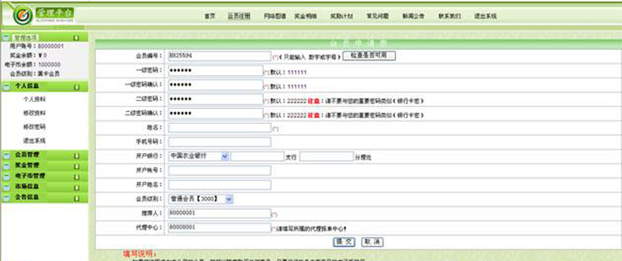
Task: Click the small icon left of 电子币管理
Action: [x=6, y=176]
